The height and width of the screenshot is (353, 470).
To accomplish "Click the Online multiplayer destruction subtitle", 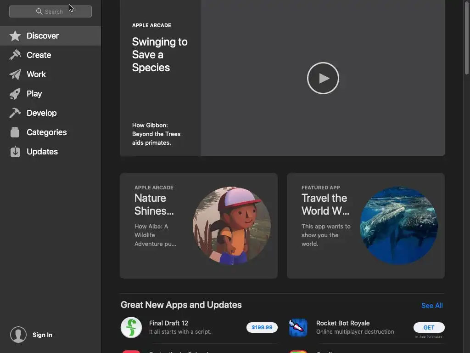I will coord(355,332).
